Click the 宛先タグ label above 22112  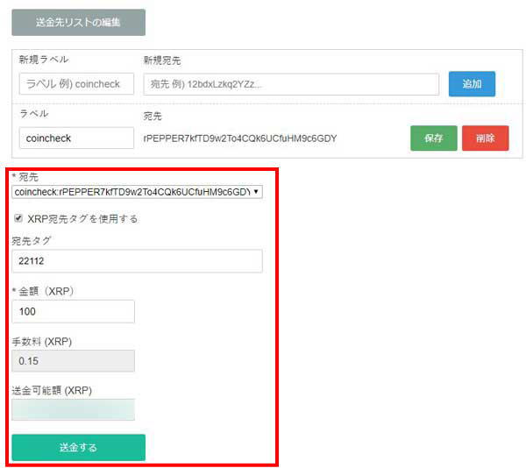click(32, 240)
